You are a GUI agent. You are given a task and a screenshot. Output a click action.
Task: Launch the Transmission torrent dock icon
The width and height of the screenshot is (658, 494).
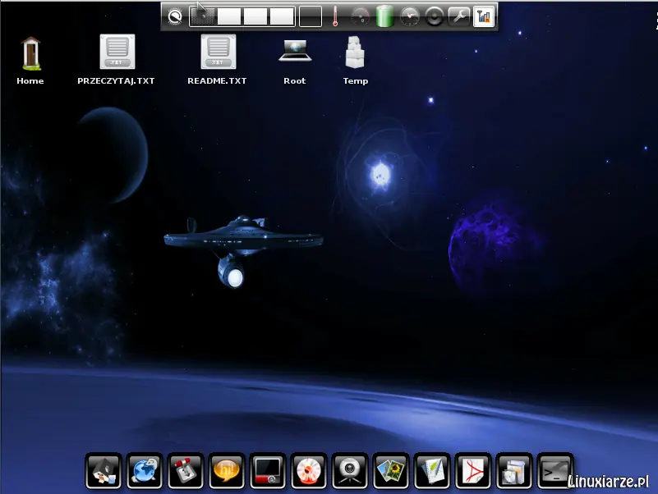186,471
